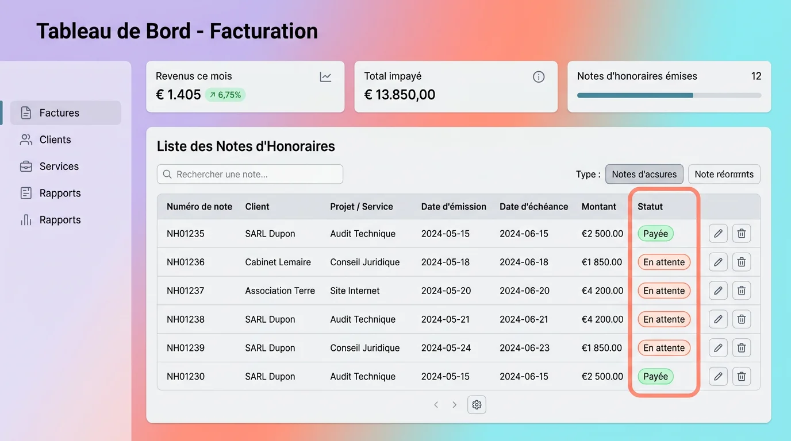Click the info icon next to Total impayé
The height and width of the screenshot is (441, 791).
click(538, 76)
